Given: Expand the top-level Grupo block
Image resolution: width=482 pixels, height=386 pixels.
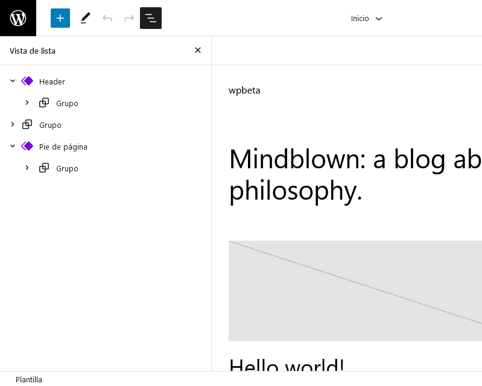Looking at the screenshot, I should [13, 124].
